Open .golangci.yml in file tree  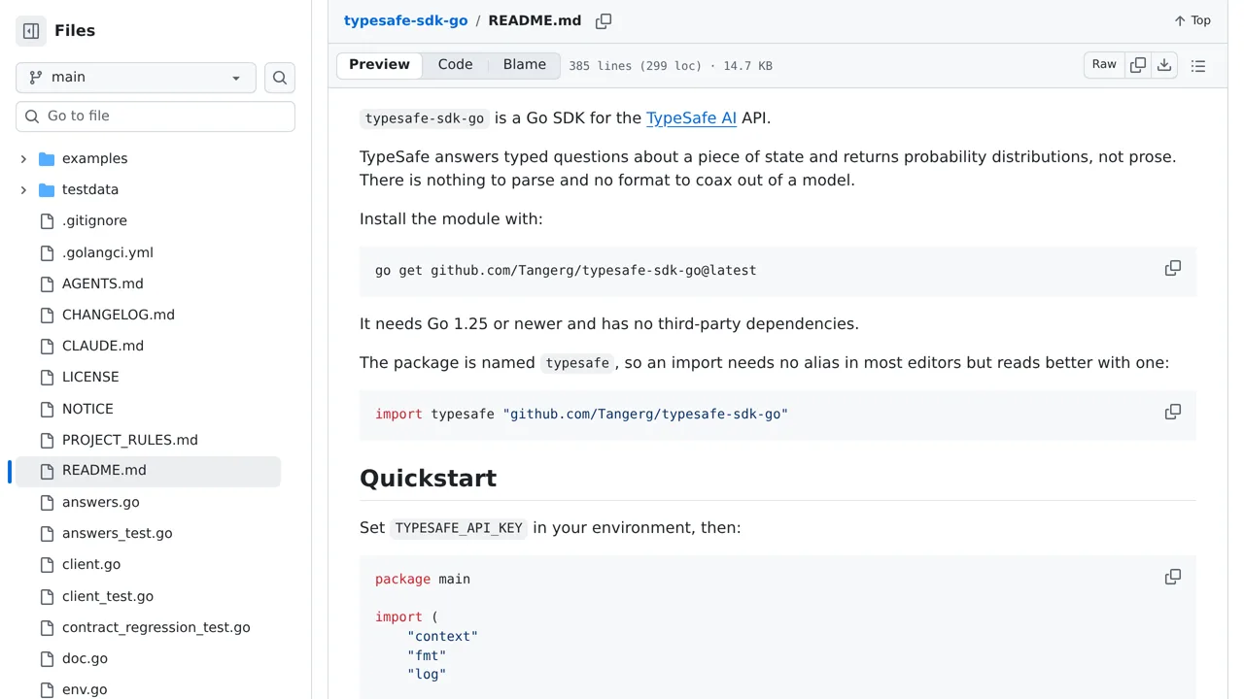pyautogui.click(x=108, y=252)
